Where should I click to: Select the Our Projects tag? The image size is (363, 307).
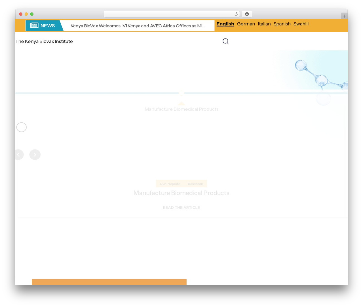tap(170, 184)
